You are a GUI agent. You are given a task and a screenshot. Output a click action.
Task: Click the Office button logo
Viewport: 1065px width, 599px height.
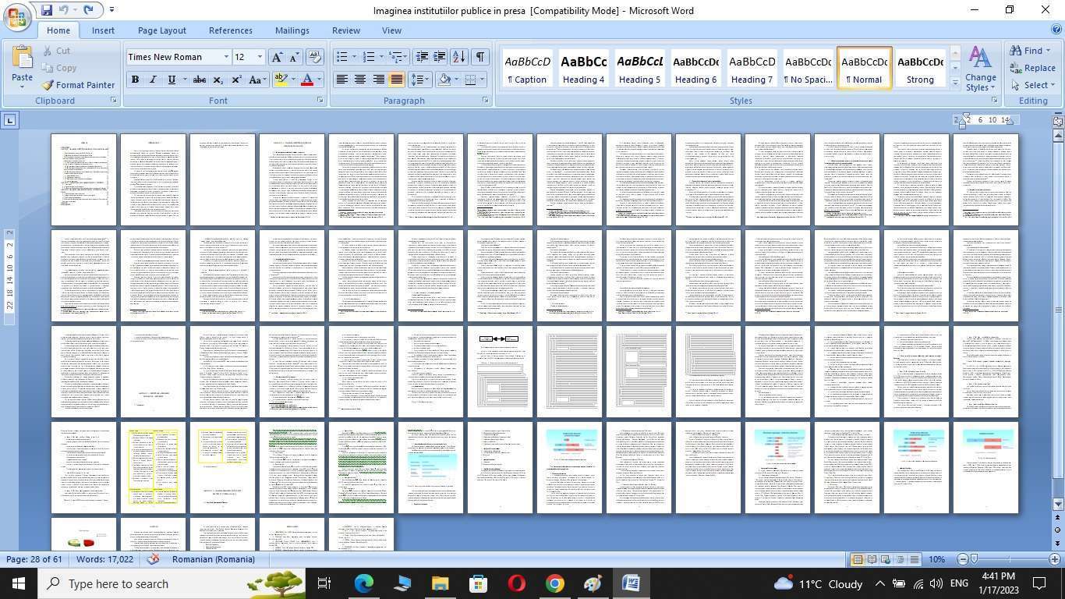click(x=17, y=16)
